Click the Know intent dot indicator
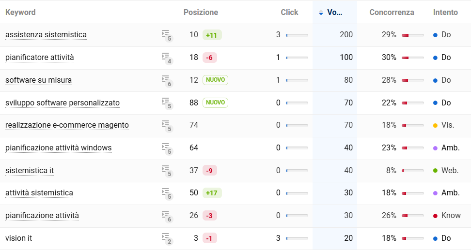Viewport: 471px width, 250px height. tap(435, 216)
